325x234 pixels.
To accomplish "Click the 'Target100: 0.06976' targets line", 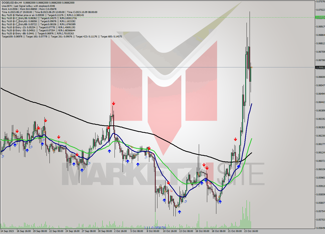I will (62, 36).
